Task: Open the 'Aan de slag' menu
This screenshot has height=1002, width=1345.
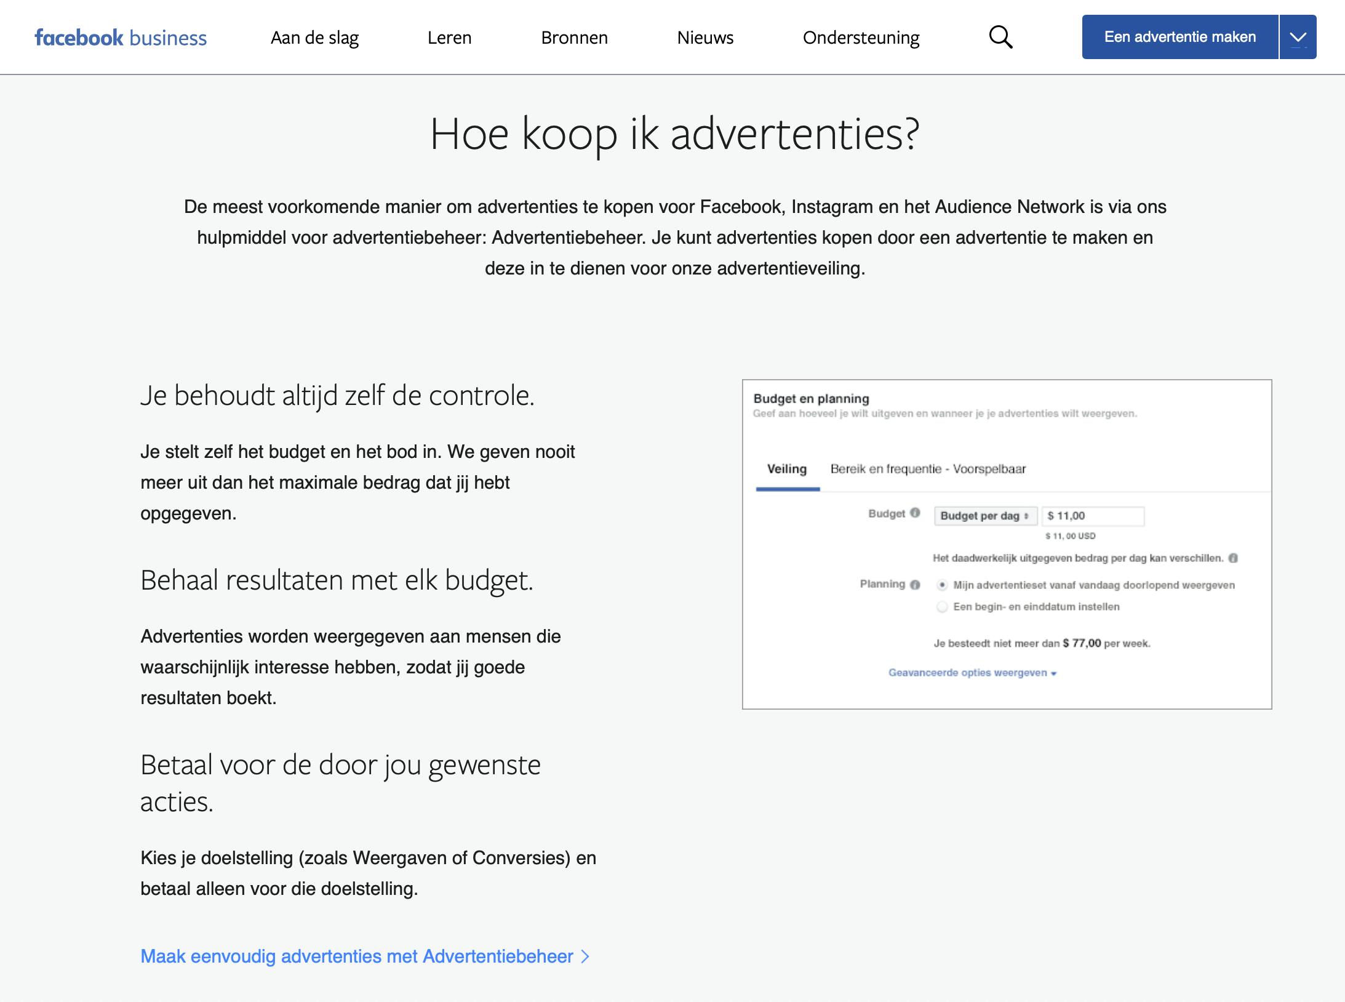Action: tap(314, 38)
